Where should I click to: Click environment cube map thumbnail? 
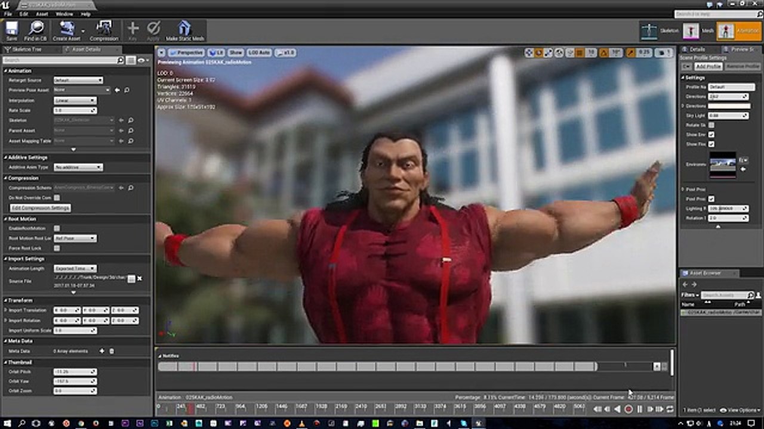pos(723,164)
